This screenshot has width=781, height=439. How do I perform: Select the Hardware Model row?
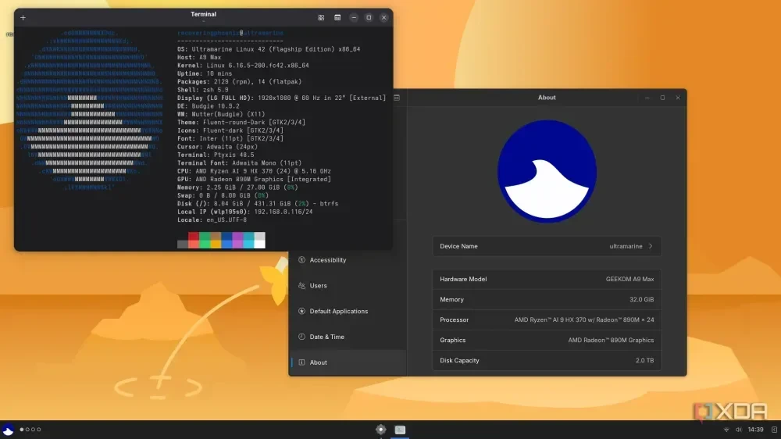point(547,279)
